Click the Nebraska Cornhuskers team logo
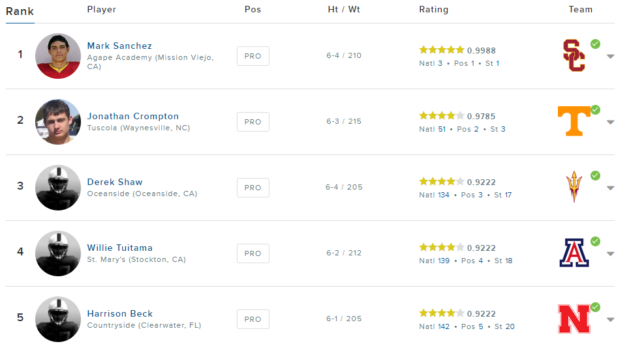 tap(574, 319)
